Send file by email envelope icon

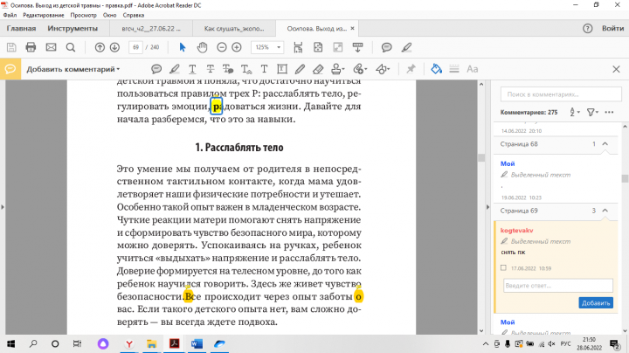click(51, 47)
